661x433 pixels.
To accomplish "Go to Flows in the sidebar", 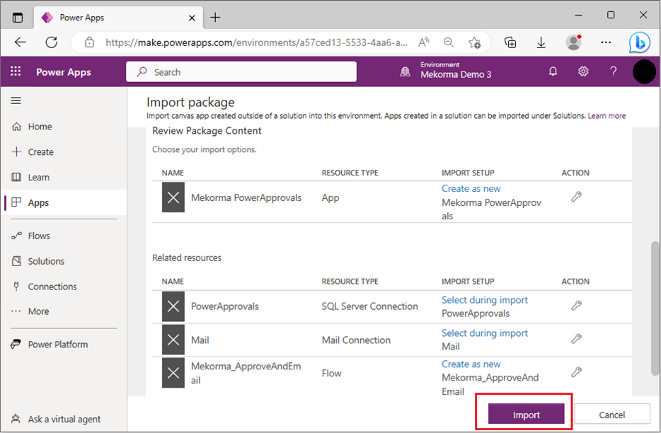I will (39, 236).
